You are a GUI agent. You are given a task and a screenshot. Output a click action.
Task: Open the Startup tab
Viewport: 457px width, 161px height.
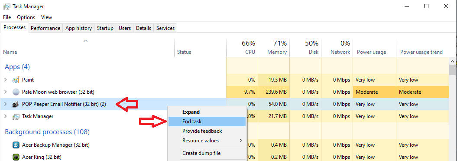[105, 28]
